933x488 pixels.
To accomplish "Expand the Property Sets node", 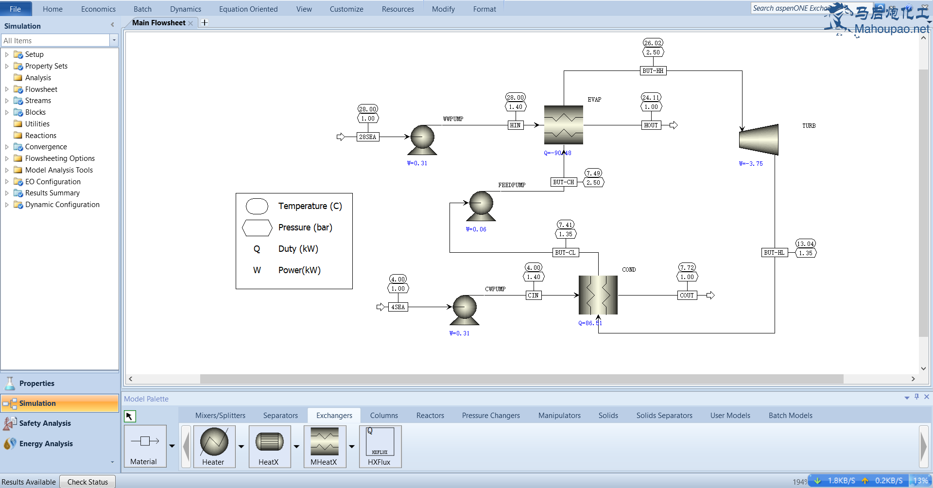I will (x=7, y=66).
